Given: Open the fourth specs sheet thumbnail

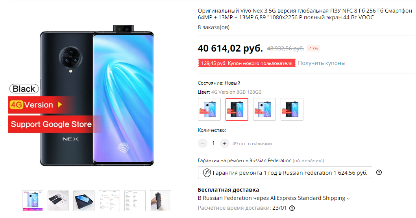Looking at the screenshot, I should coord(109,201).
